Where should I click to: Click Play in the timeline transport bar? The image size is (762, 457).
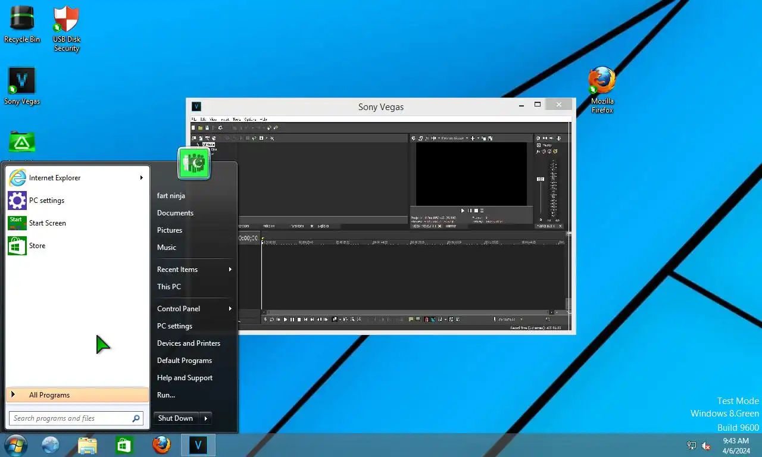tap(285, 320)
